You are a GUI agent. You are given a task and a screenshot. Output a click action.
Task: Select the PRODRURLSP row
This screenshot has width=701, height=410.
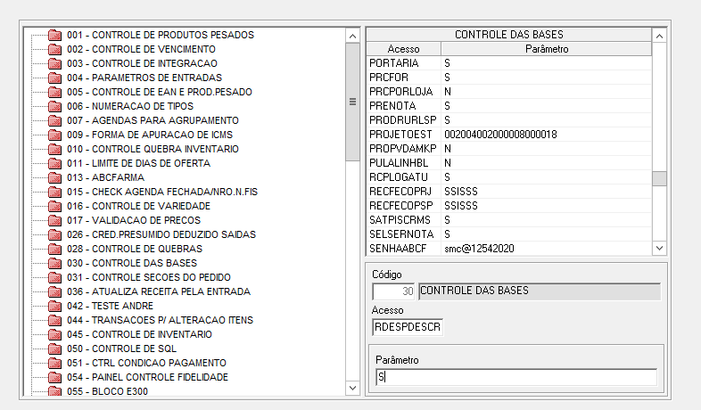coord(508,120)
